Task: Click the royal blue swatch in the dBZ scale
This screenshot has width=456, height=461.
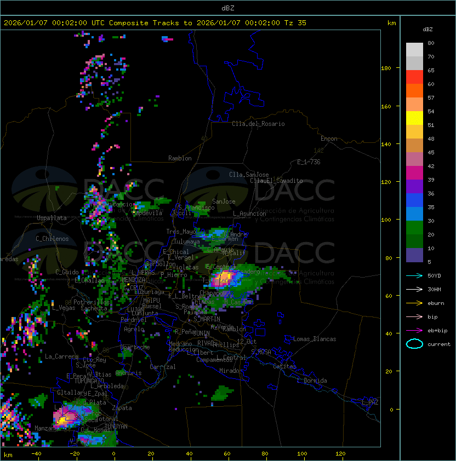Action: (x=414, y=200)
